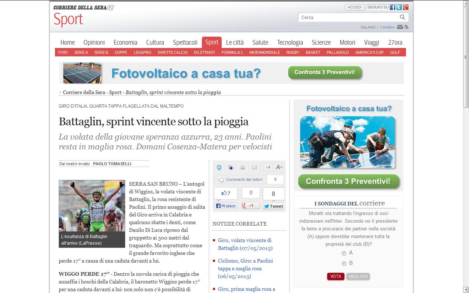Open the Facebook follow icon in header
The height and width of the screenshot is (293, 469).
point(392,7)
